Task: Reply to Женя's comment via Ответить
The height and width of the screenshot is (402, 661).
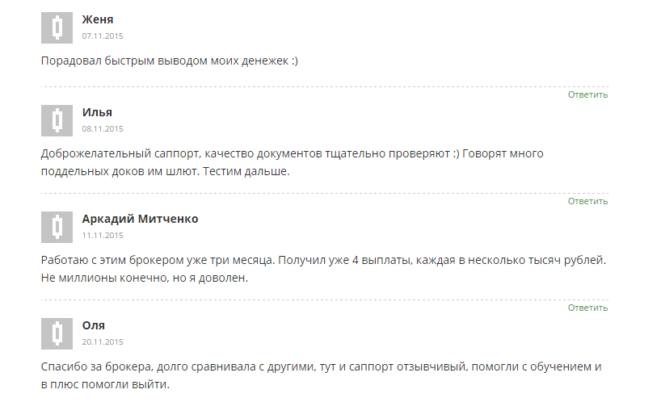Action: click(587, 94)
